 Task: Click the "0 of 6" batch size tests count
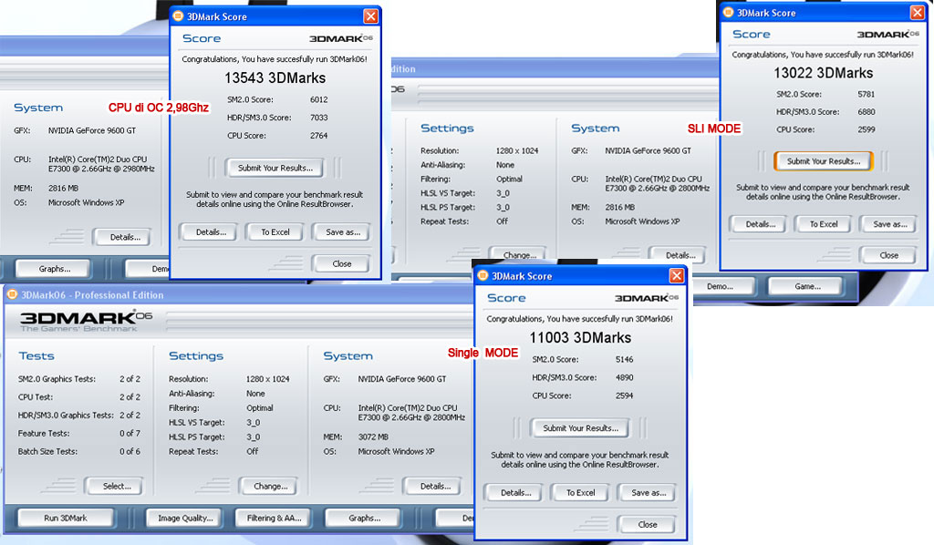[x=130, y=452]
